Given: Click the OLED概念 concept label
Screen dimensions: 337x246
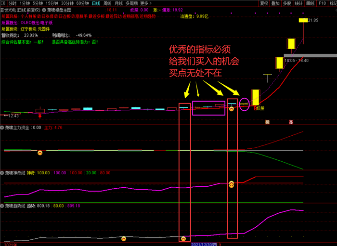Looking at the screenshot, I should pos(30,23).
